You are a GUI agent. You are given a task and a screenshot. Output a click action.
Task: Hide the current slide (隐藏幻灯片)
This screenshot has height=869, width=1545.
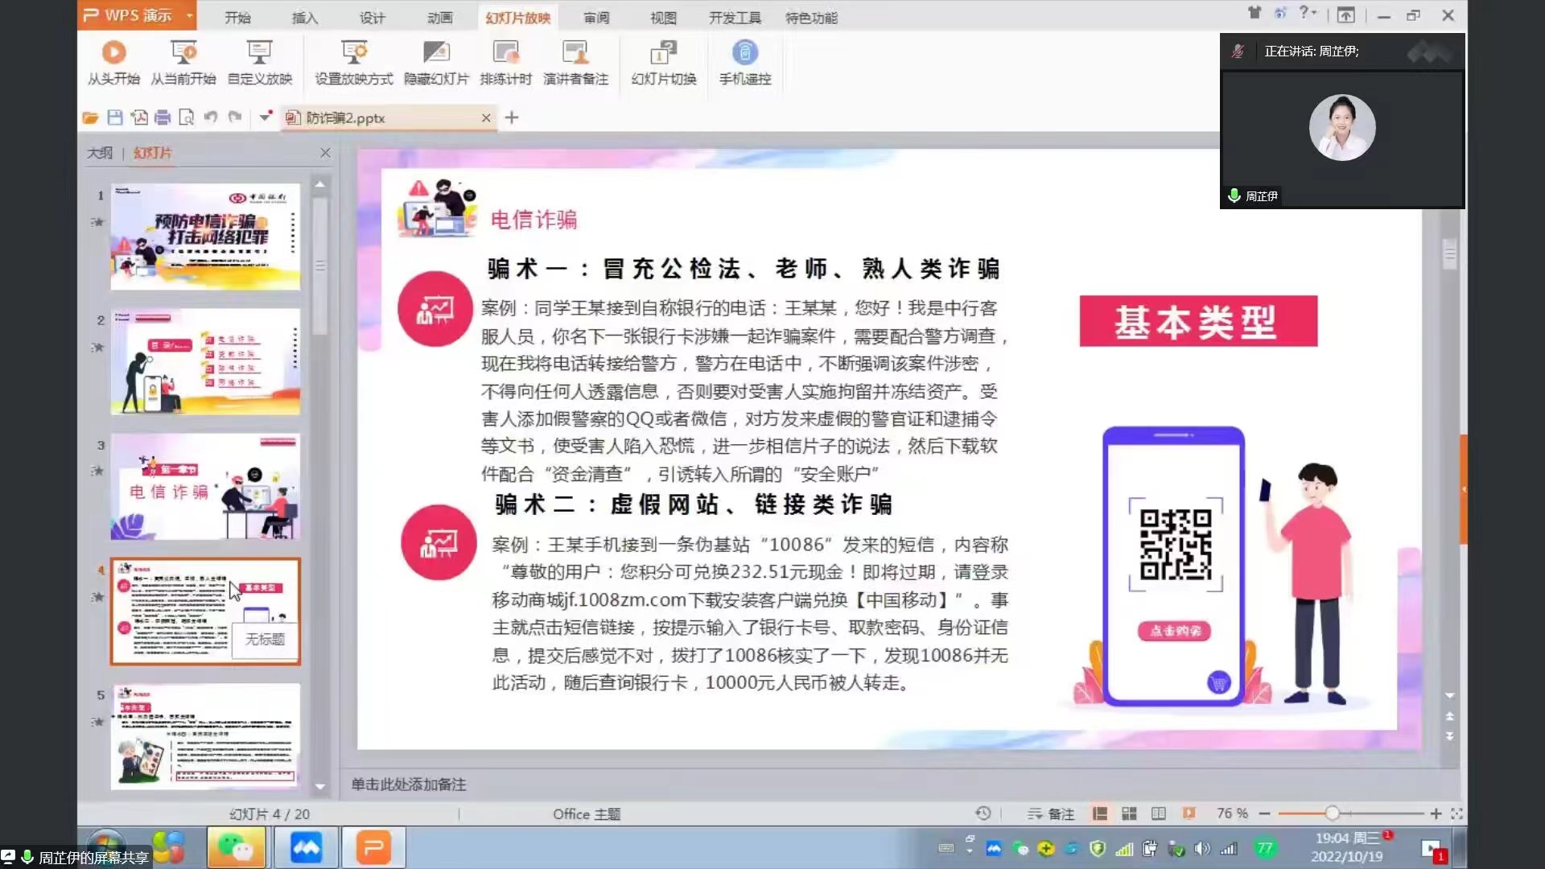[x=436, y=63]
